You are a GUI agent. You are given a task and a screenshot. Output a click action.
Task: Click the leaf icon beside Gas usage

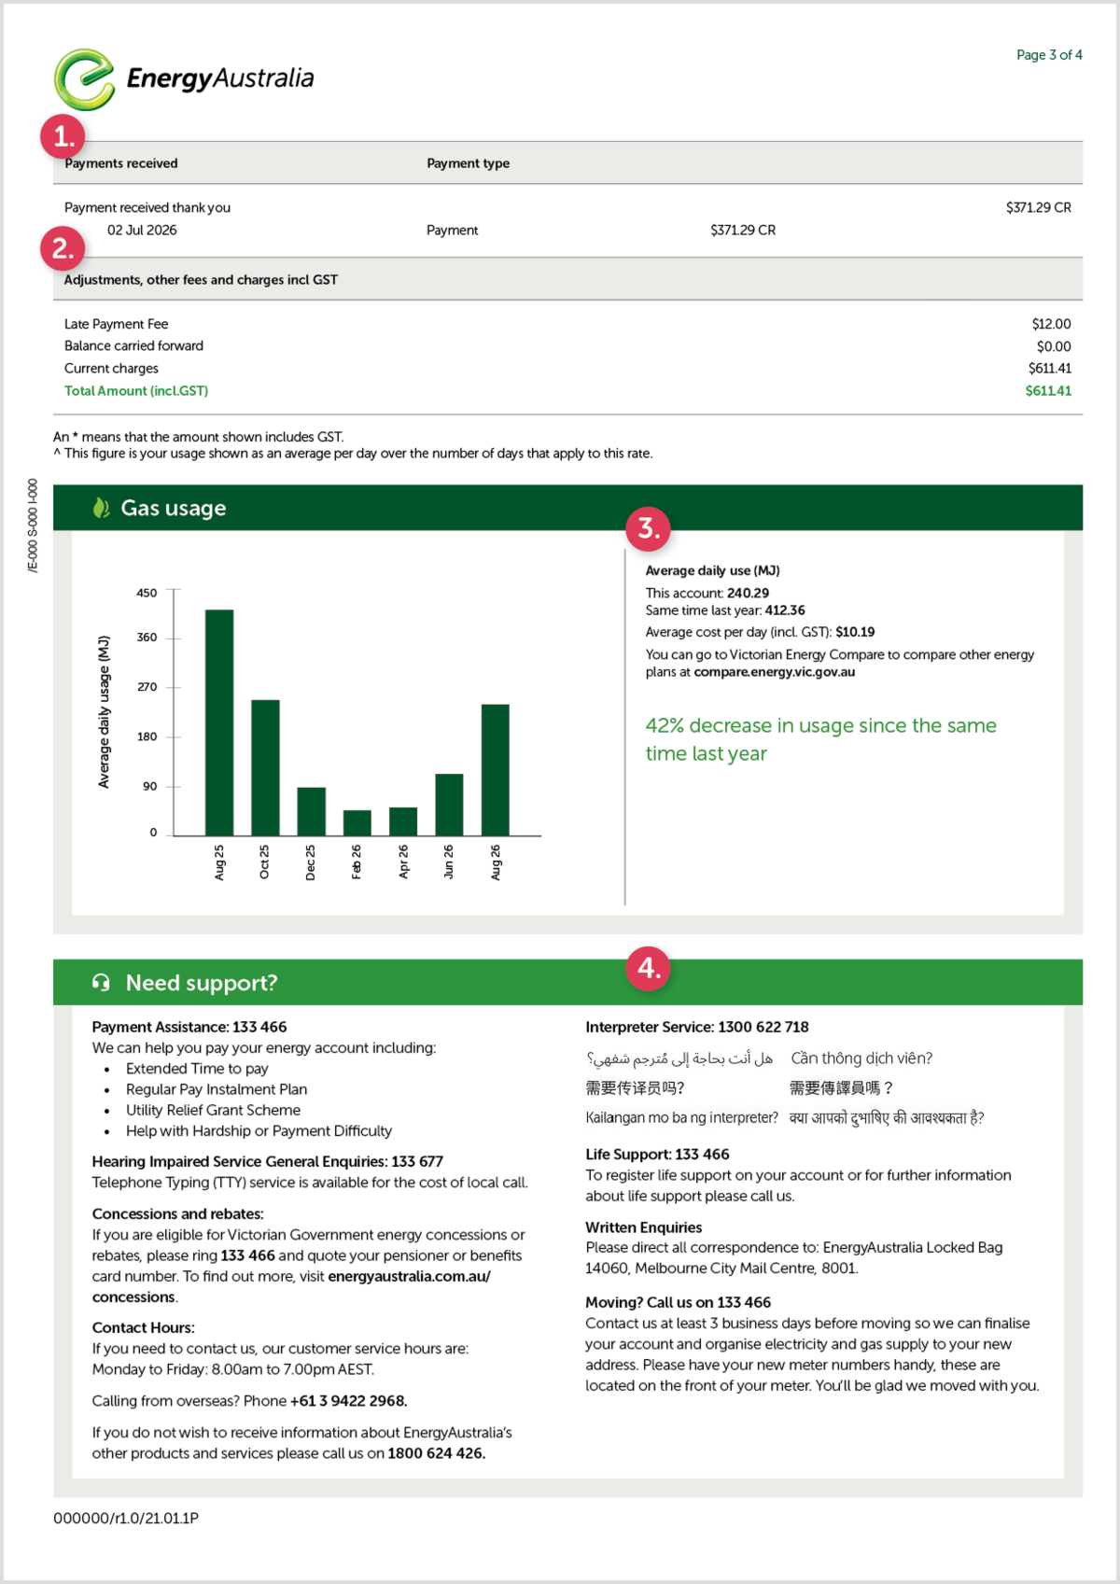(101, 508)
